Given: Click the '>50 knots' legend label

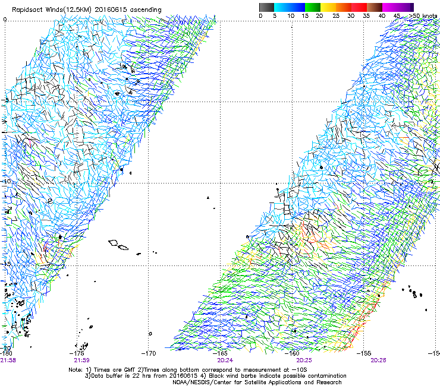Looking at the screenshot, I should (423, 15).
